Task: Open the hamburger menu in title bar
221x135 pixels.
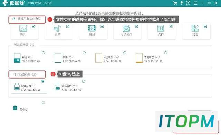Action: tap(195, 3)
